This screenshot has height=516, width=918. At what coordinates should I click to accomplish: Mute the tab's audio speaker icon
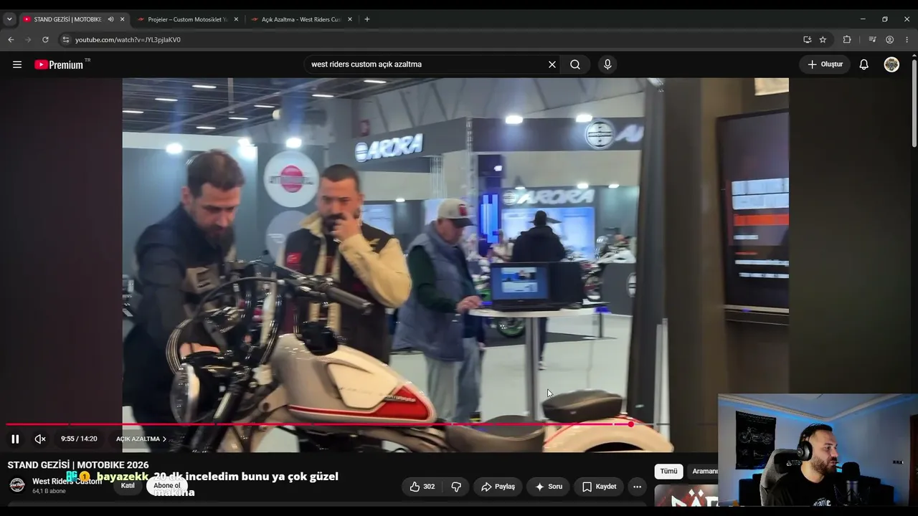point(110,19)
